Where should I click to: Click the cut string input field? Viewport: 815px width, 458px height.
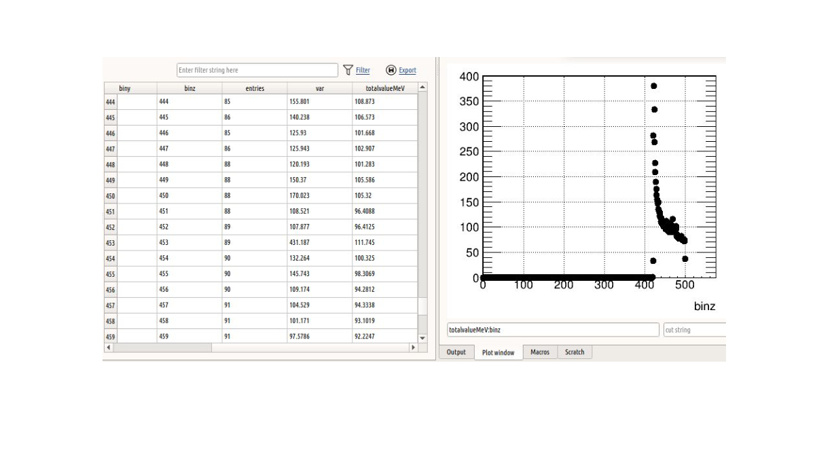pyautogui.click(x=695, y=330)
